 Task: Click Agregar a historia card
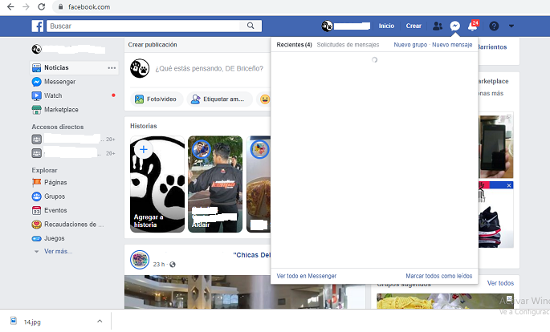[157, 184]
